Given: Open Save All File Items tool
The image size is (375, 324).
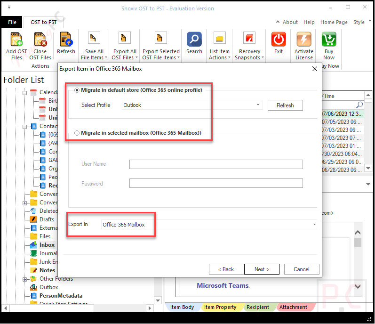Looking at the screenshot, I should 94,46.
